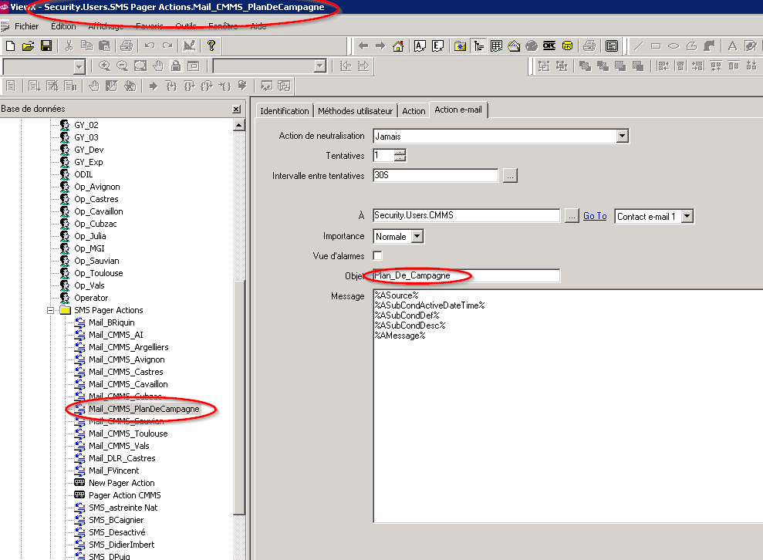
Task: Open the Importance dropdown set to Normale
Action: [417, 237]
